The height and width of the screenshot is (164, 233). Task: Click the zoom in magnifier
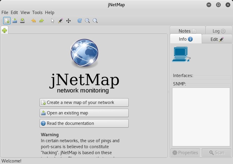point(87,21)
